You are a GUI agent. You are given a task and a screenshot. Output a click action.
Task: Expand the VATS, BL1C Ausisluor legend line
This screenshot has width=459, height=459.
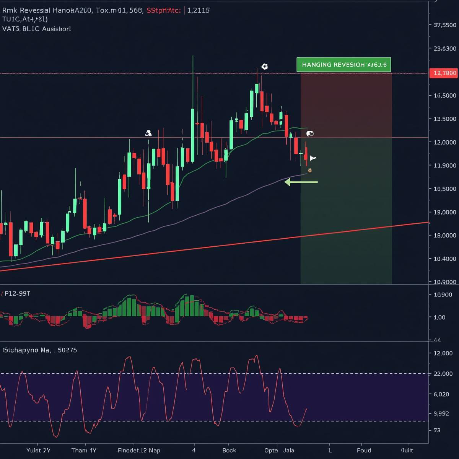(36, 29)
